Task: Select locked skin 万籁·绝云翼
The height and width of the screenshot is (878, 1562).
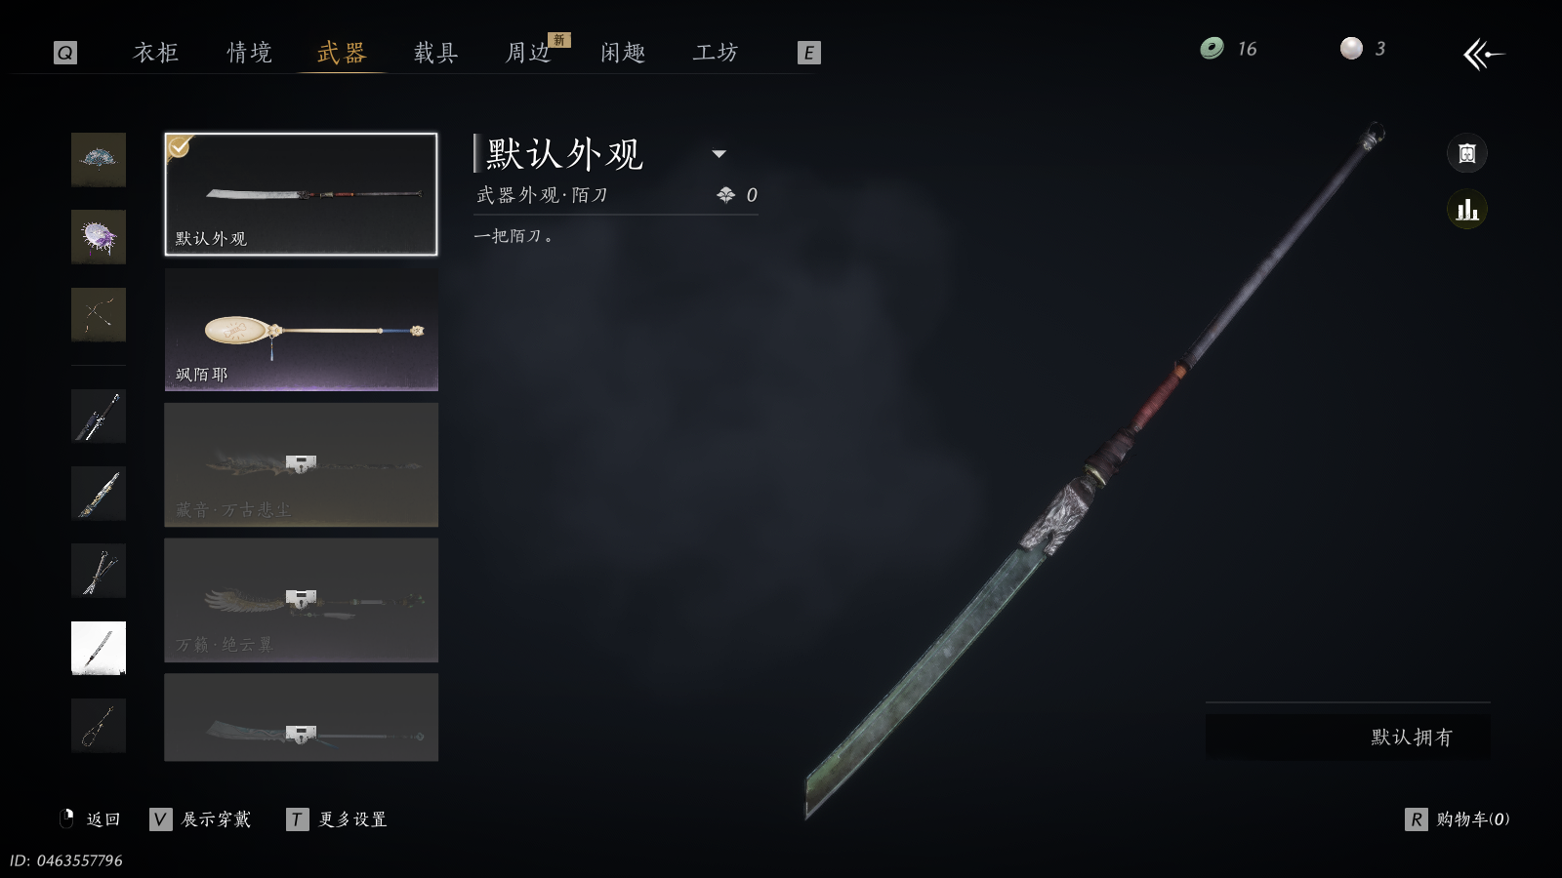Action: click(302, 600)
